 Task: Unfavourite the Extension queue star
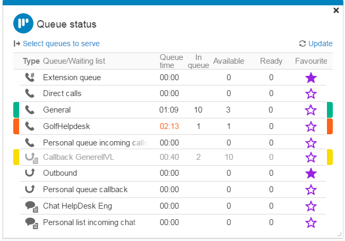point(311,78)
